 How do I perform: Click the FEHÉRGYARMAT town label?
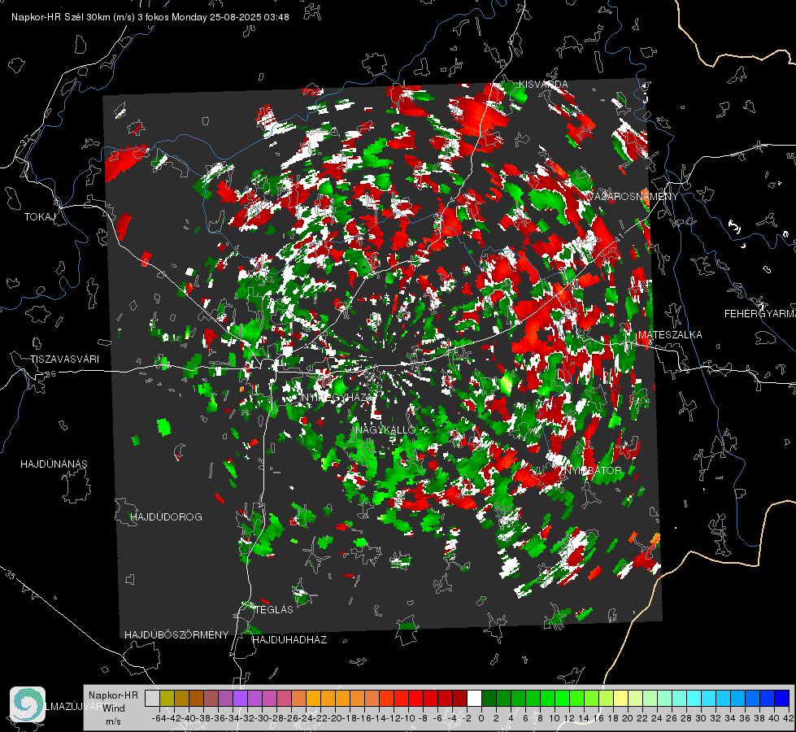pos(759,313)
